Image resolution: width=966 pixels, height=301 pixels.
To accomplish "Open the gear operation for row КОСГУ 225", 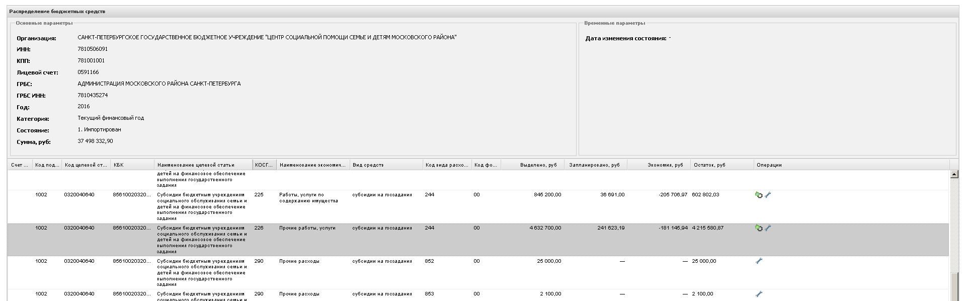I will click(759, 195).
